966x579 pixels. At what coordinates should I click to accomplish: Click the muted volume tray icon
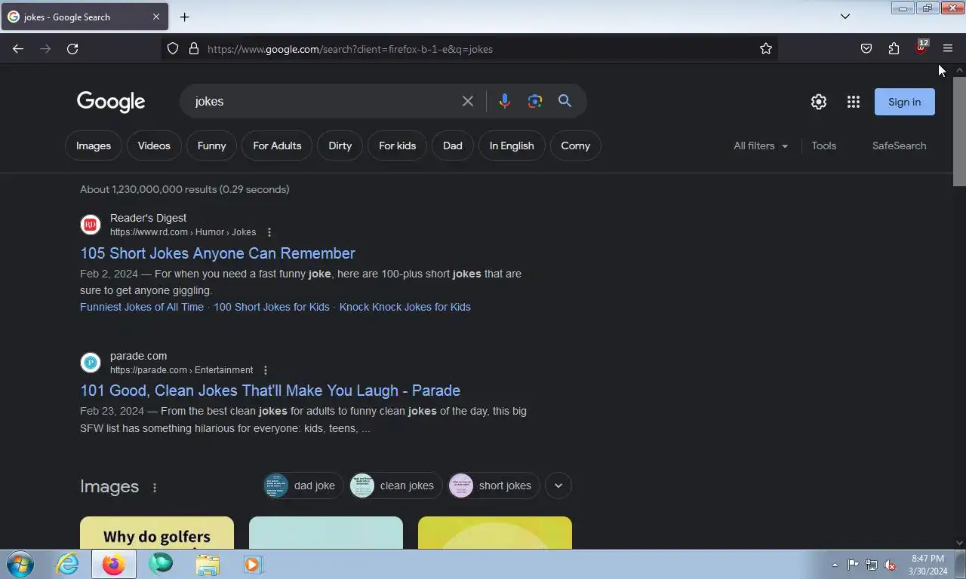click(x=890, y=565)
